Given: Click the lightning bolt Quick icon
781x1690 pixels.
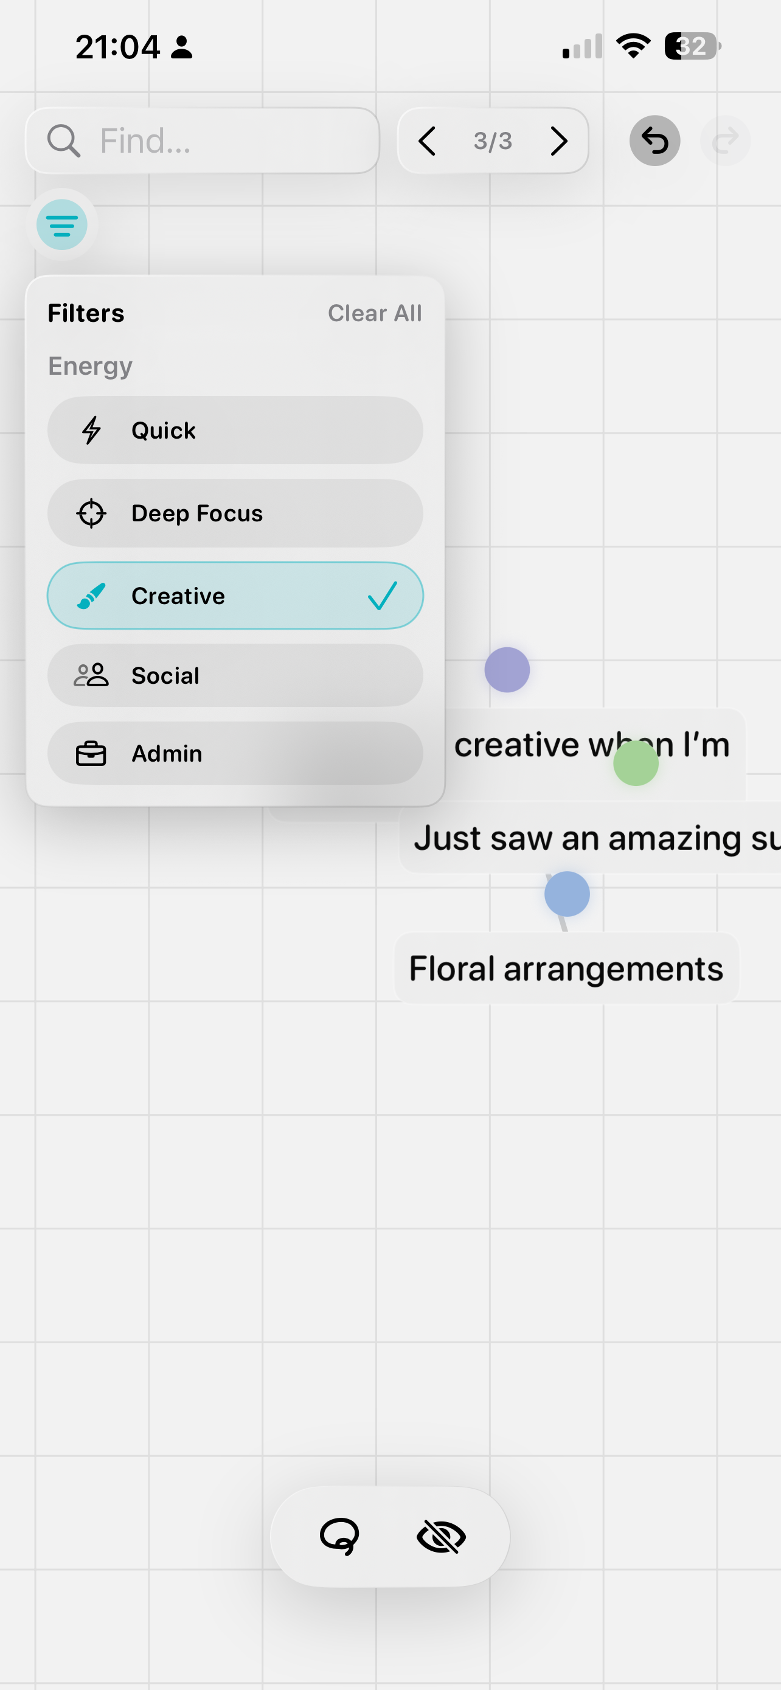Looking at the screenshot, I should 91,430.
